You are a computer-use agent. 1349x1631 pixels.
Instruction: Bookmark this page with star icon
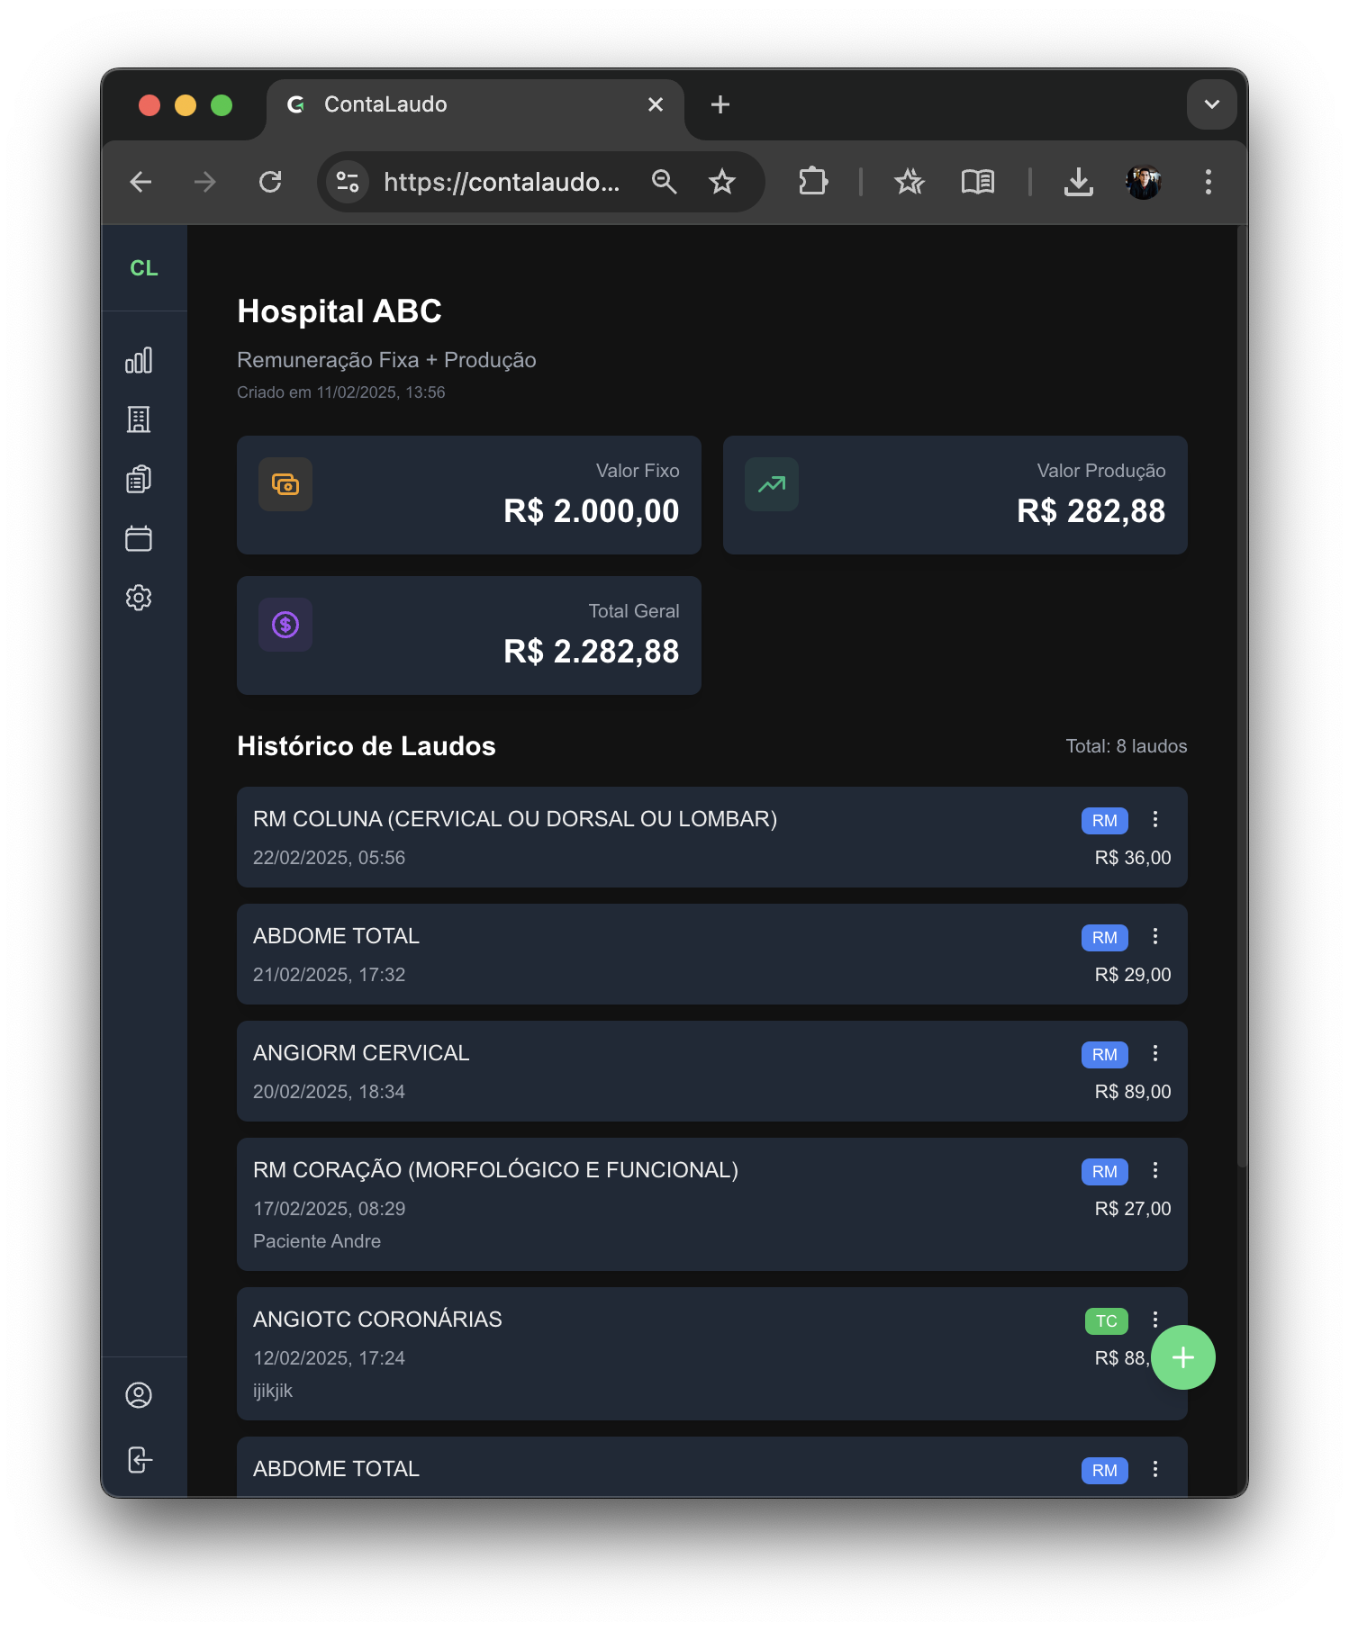point(722,182)
